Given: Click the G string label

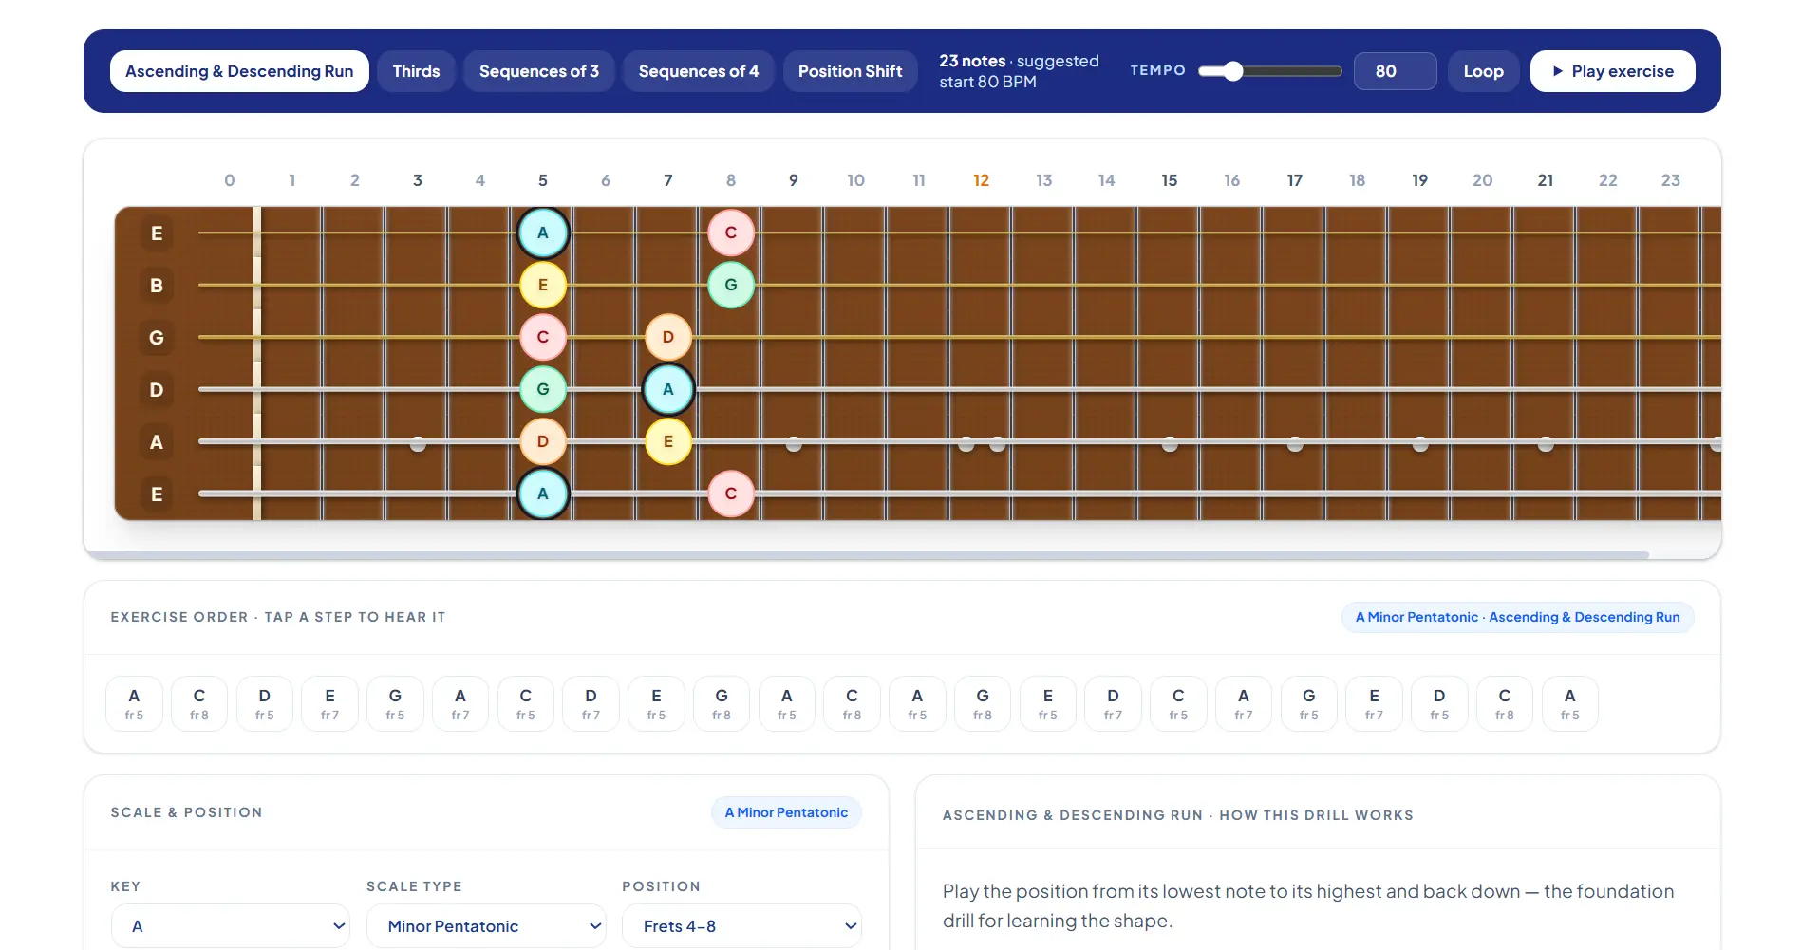Looking at the screenshot, I should (x=157, y=337).
